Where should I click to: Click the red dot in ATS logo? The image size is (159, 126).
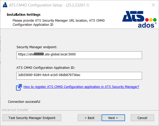click(x=147, y=20)
